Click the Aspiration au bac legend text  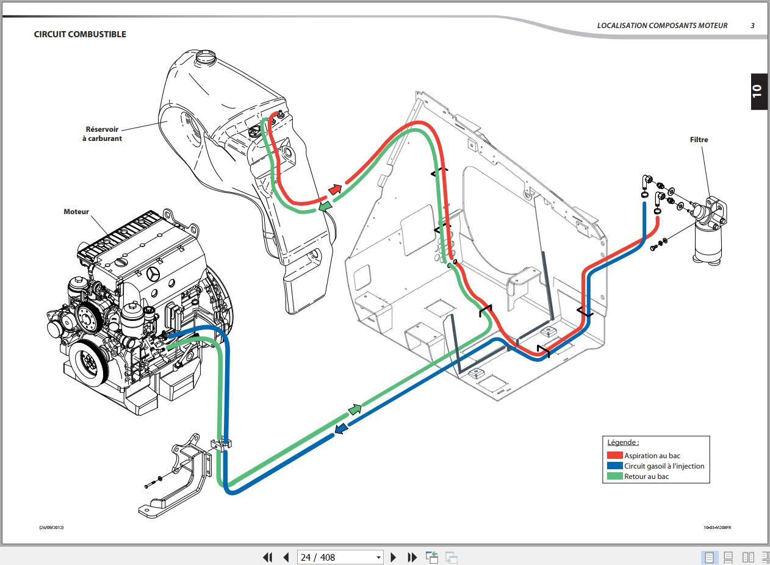[652, 456]
